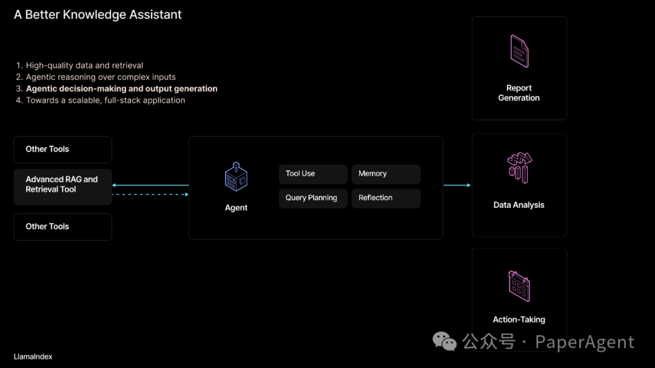Click the LlamaIndex logo text
This screenshot has height=368, width=655.
tap(33, 356)
